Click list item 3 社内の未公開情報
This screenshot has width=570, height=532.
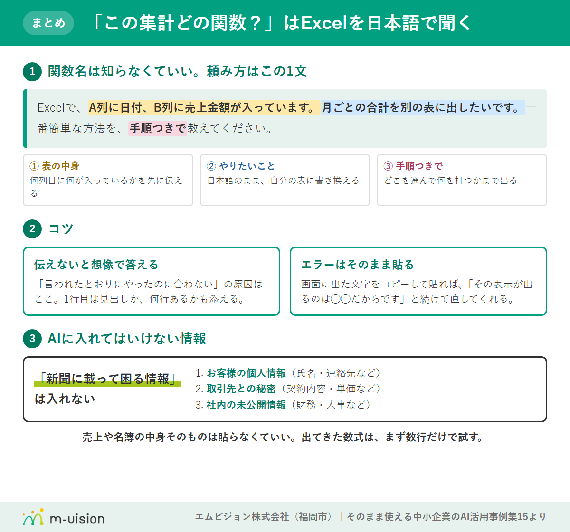point(283,405)
